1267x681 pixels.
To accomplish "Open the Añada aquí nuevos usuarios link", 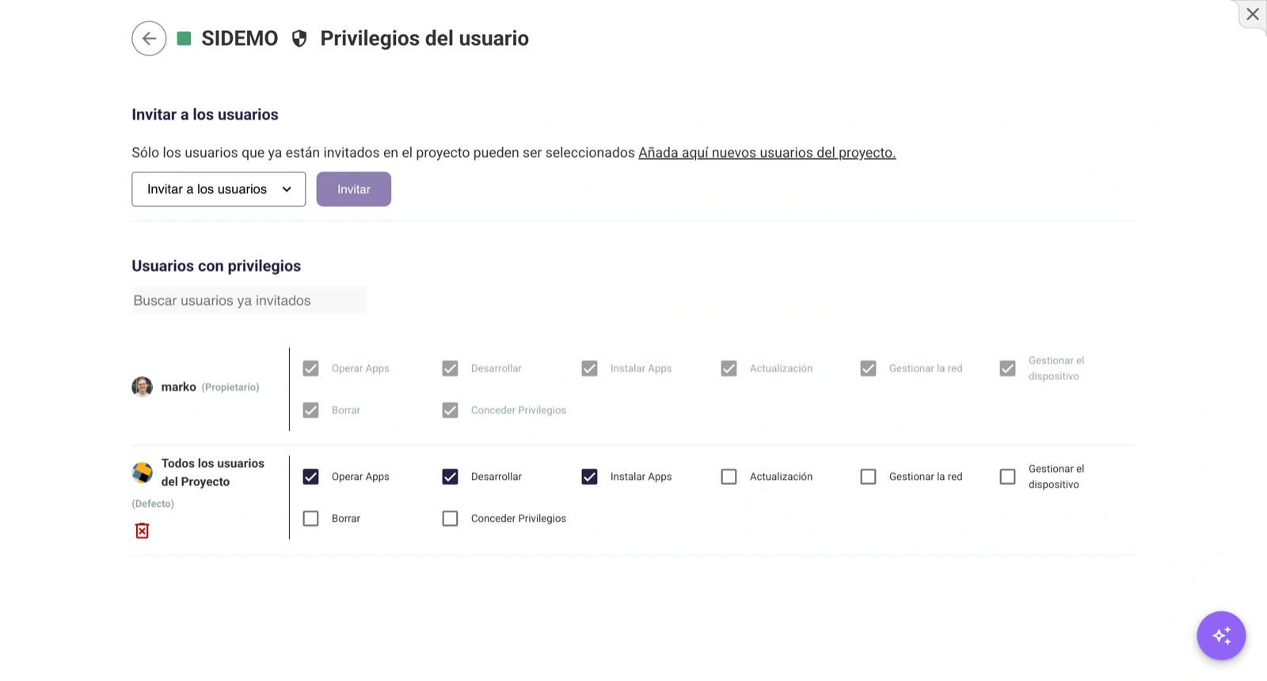I will [767, 153].
